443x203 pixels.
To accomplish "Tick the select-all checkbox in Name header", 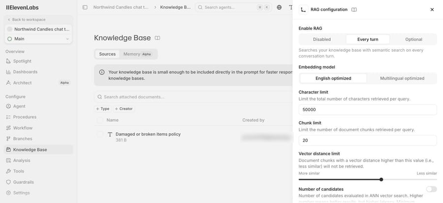I will point(100,120).
